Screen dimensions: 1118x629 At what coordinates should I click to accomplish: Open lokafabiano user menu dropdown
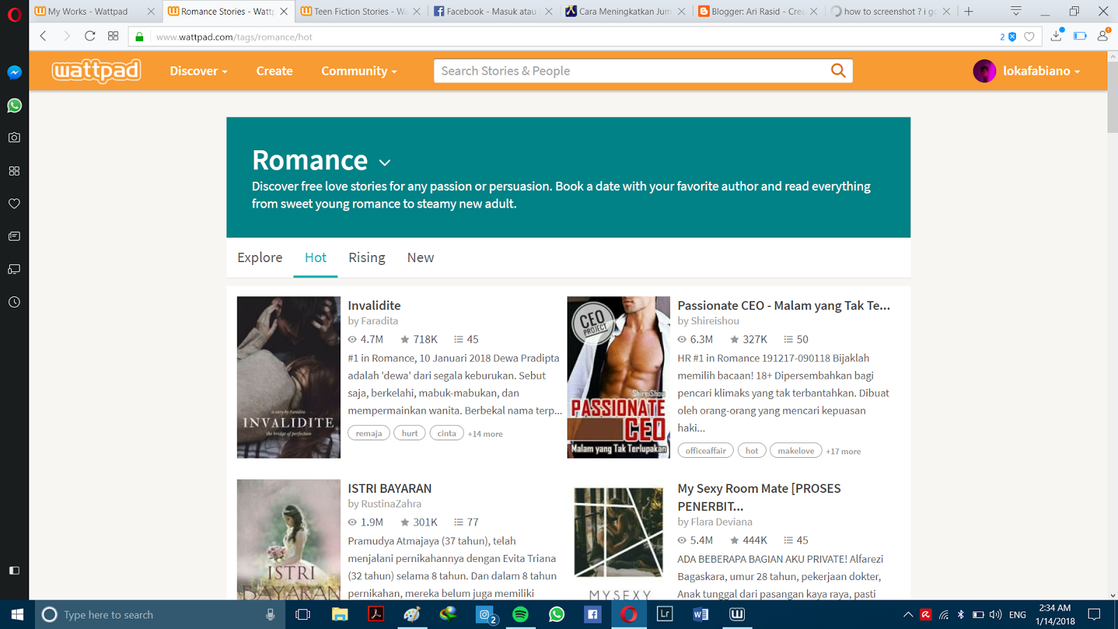pos(1041,71)
